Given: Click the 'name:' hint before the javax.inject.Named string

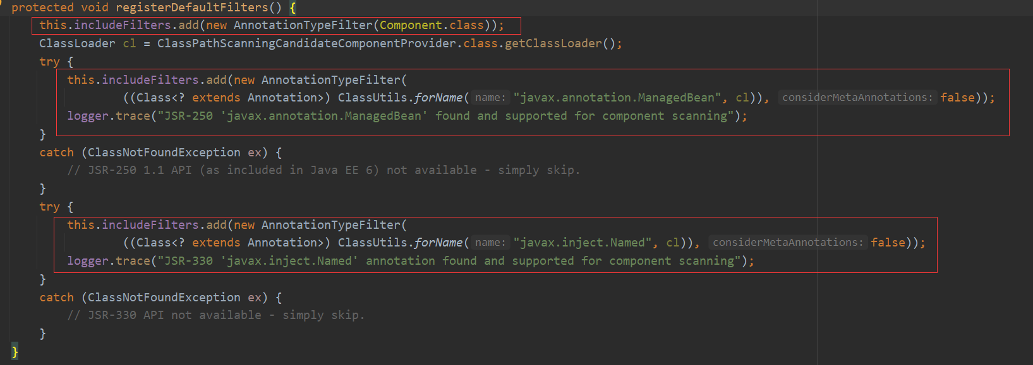Looking at the screenshot, I should [x=490, y=243].
